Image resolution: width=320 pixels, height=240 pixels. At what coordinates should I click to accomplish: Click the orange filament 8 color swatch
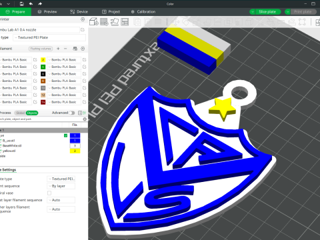[43, 81]
